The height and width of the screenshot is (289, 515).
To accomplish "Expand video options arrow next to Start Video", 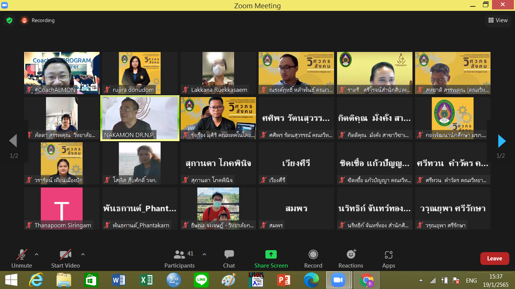I will [x=83, y=254].
